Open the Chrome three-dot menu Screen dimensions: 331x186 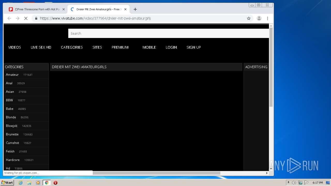tap(267, 18)
